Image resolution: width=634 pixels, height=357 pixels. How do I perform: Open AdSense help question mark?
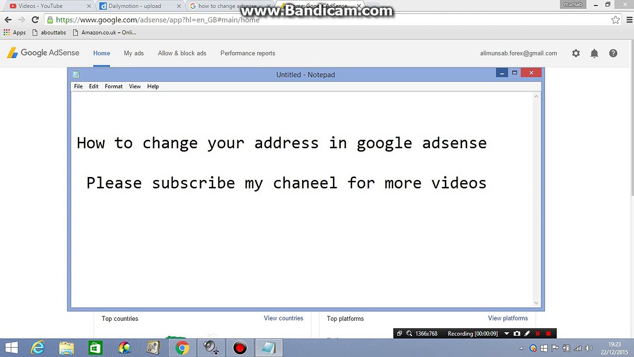tap(613, 53)
